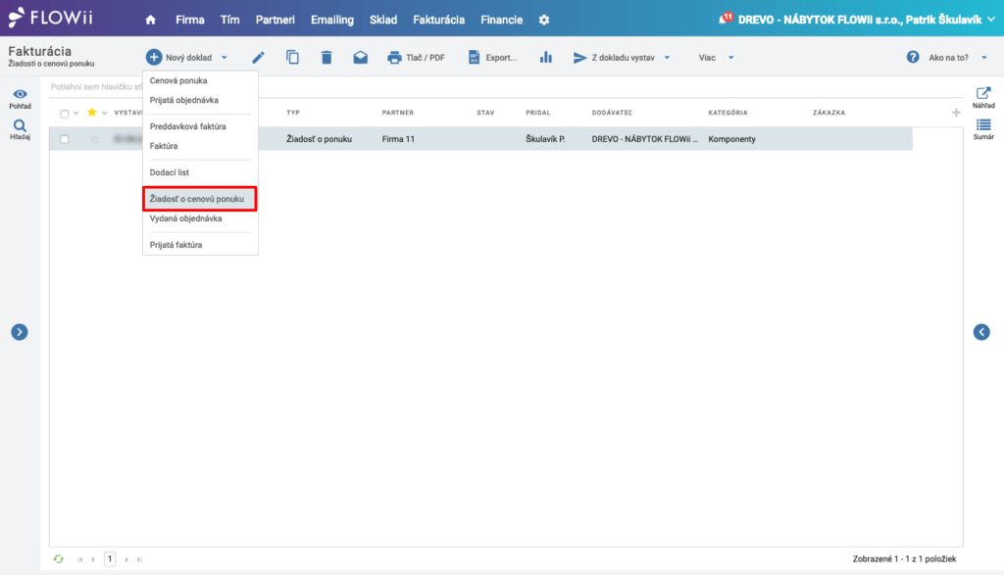Click the Viac button
Image resolution: width=1004 pixels, height=575 pixels.
tap(716, 58)
